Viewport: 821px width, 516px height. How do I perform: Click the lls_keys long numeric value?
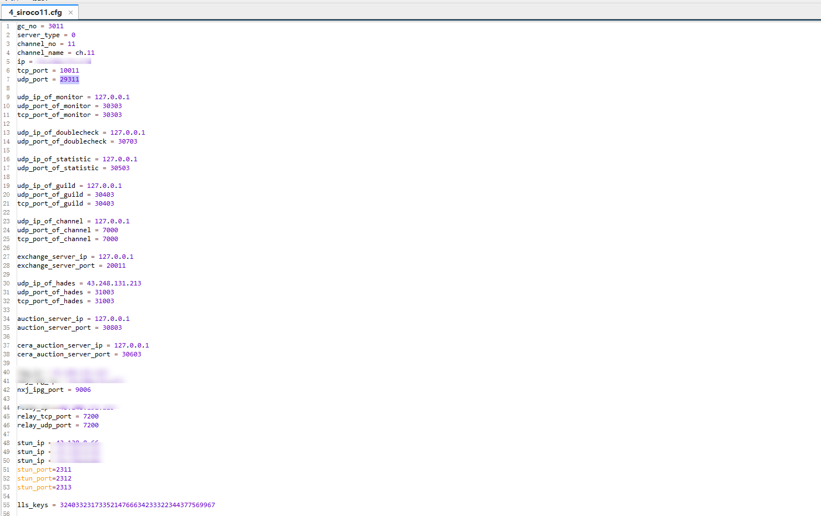point(137,505)
